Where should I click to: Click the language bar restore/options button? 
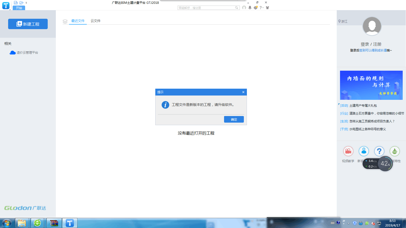pyautogui.click(x=344, y=221)
